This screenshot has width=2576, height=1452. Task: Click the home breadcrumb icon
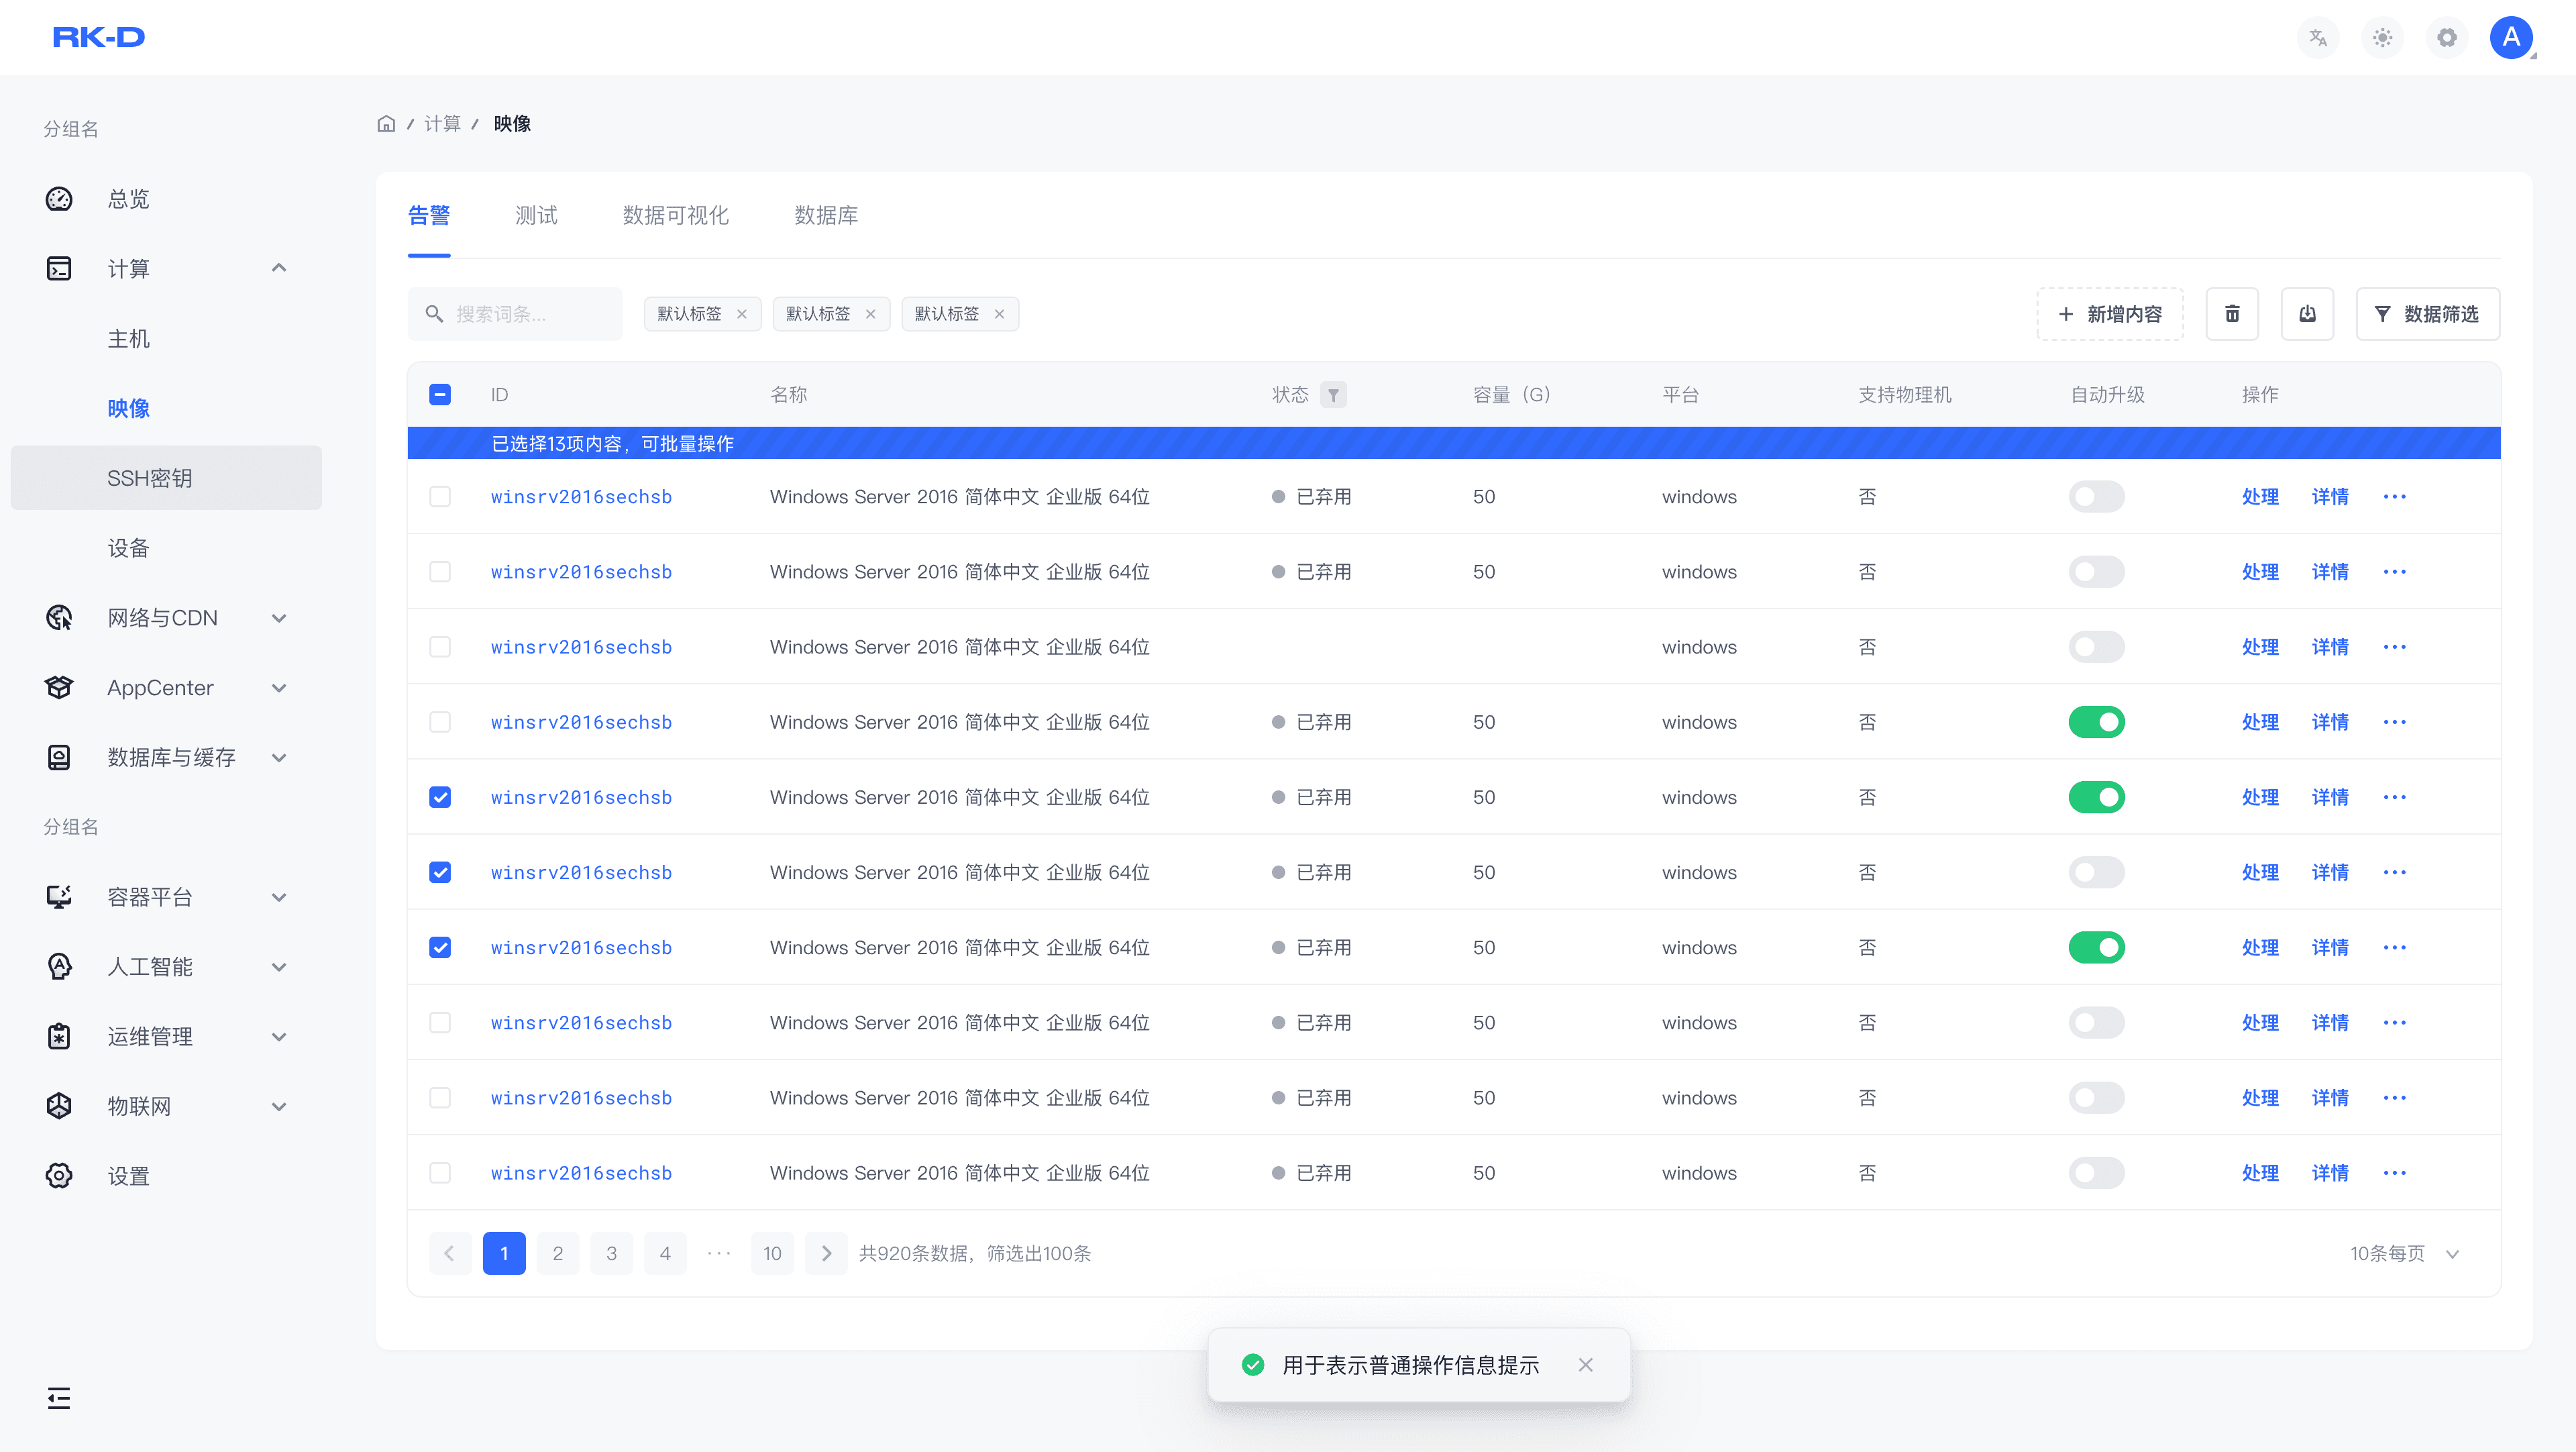pyautogui.click(x=386, y=124)
